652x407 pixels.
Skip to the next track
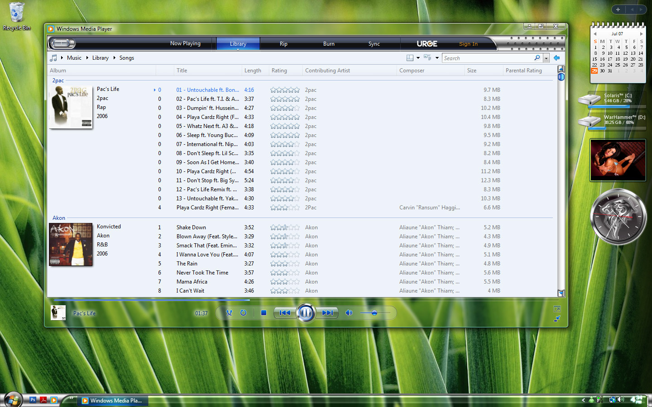click(327, 312)
